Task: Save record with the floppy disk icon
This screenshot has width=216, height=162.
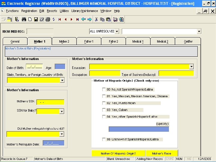Action: click(36, 19)
